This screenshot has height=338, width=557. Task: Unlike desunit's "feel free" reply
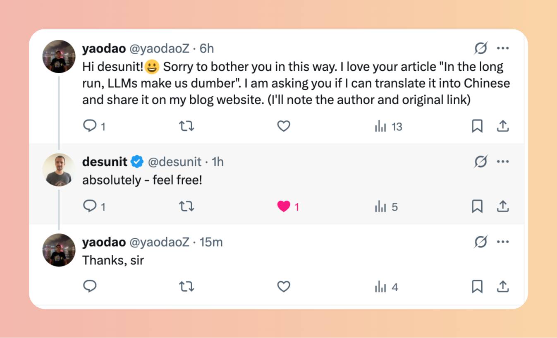[284, 206]
